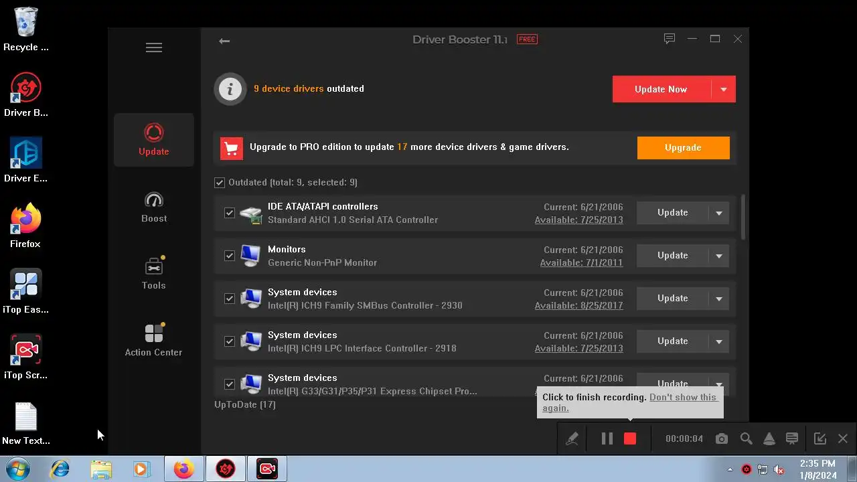Image resolution: width=857 pixels, height=482 pixels.
Task: Click the orange Upgrade button
Action: click(683, 148)
